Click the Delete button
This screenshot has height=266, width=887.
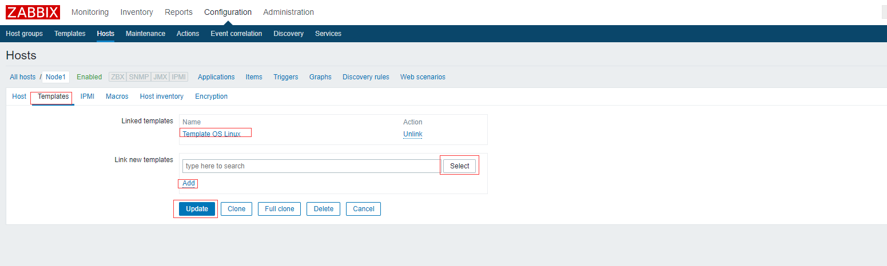click(324, 209)
